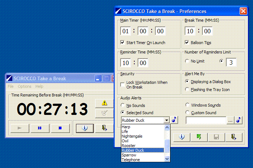Choose Displaying a Dialog Box alert
This screenshot has width=253, height=168.
[x=187, y=81]
